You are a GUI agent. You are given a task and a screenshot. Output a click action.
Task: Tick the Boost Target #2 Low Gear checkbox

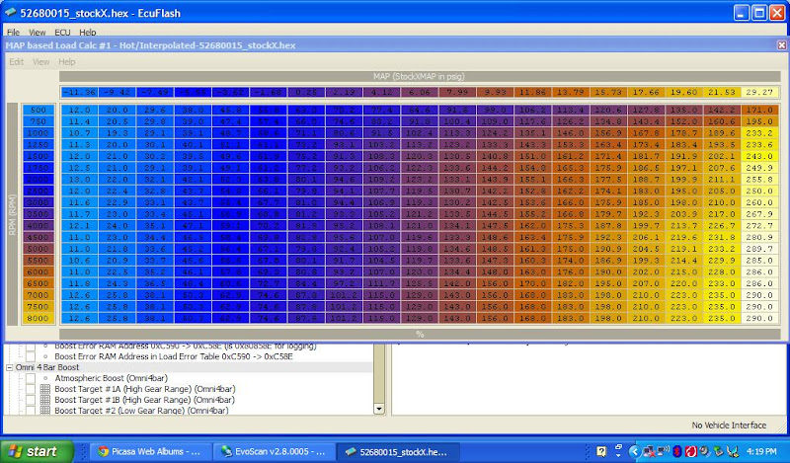pos(31,410)
